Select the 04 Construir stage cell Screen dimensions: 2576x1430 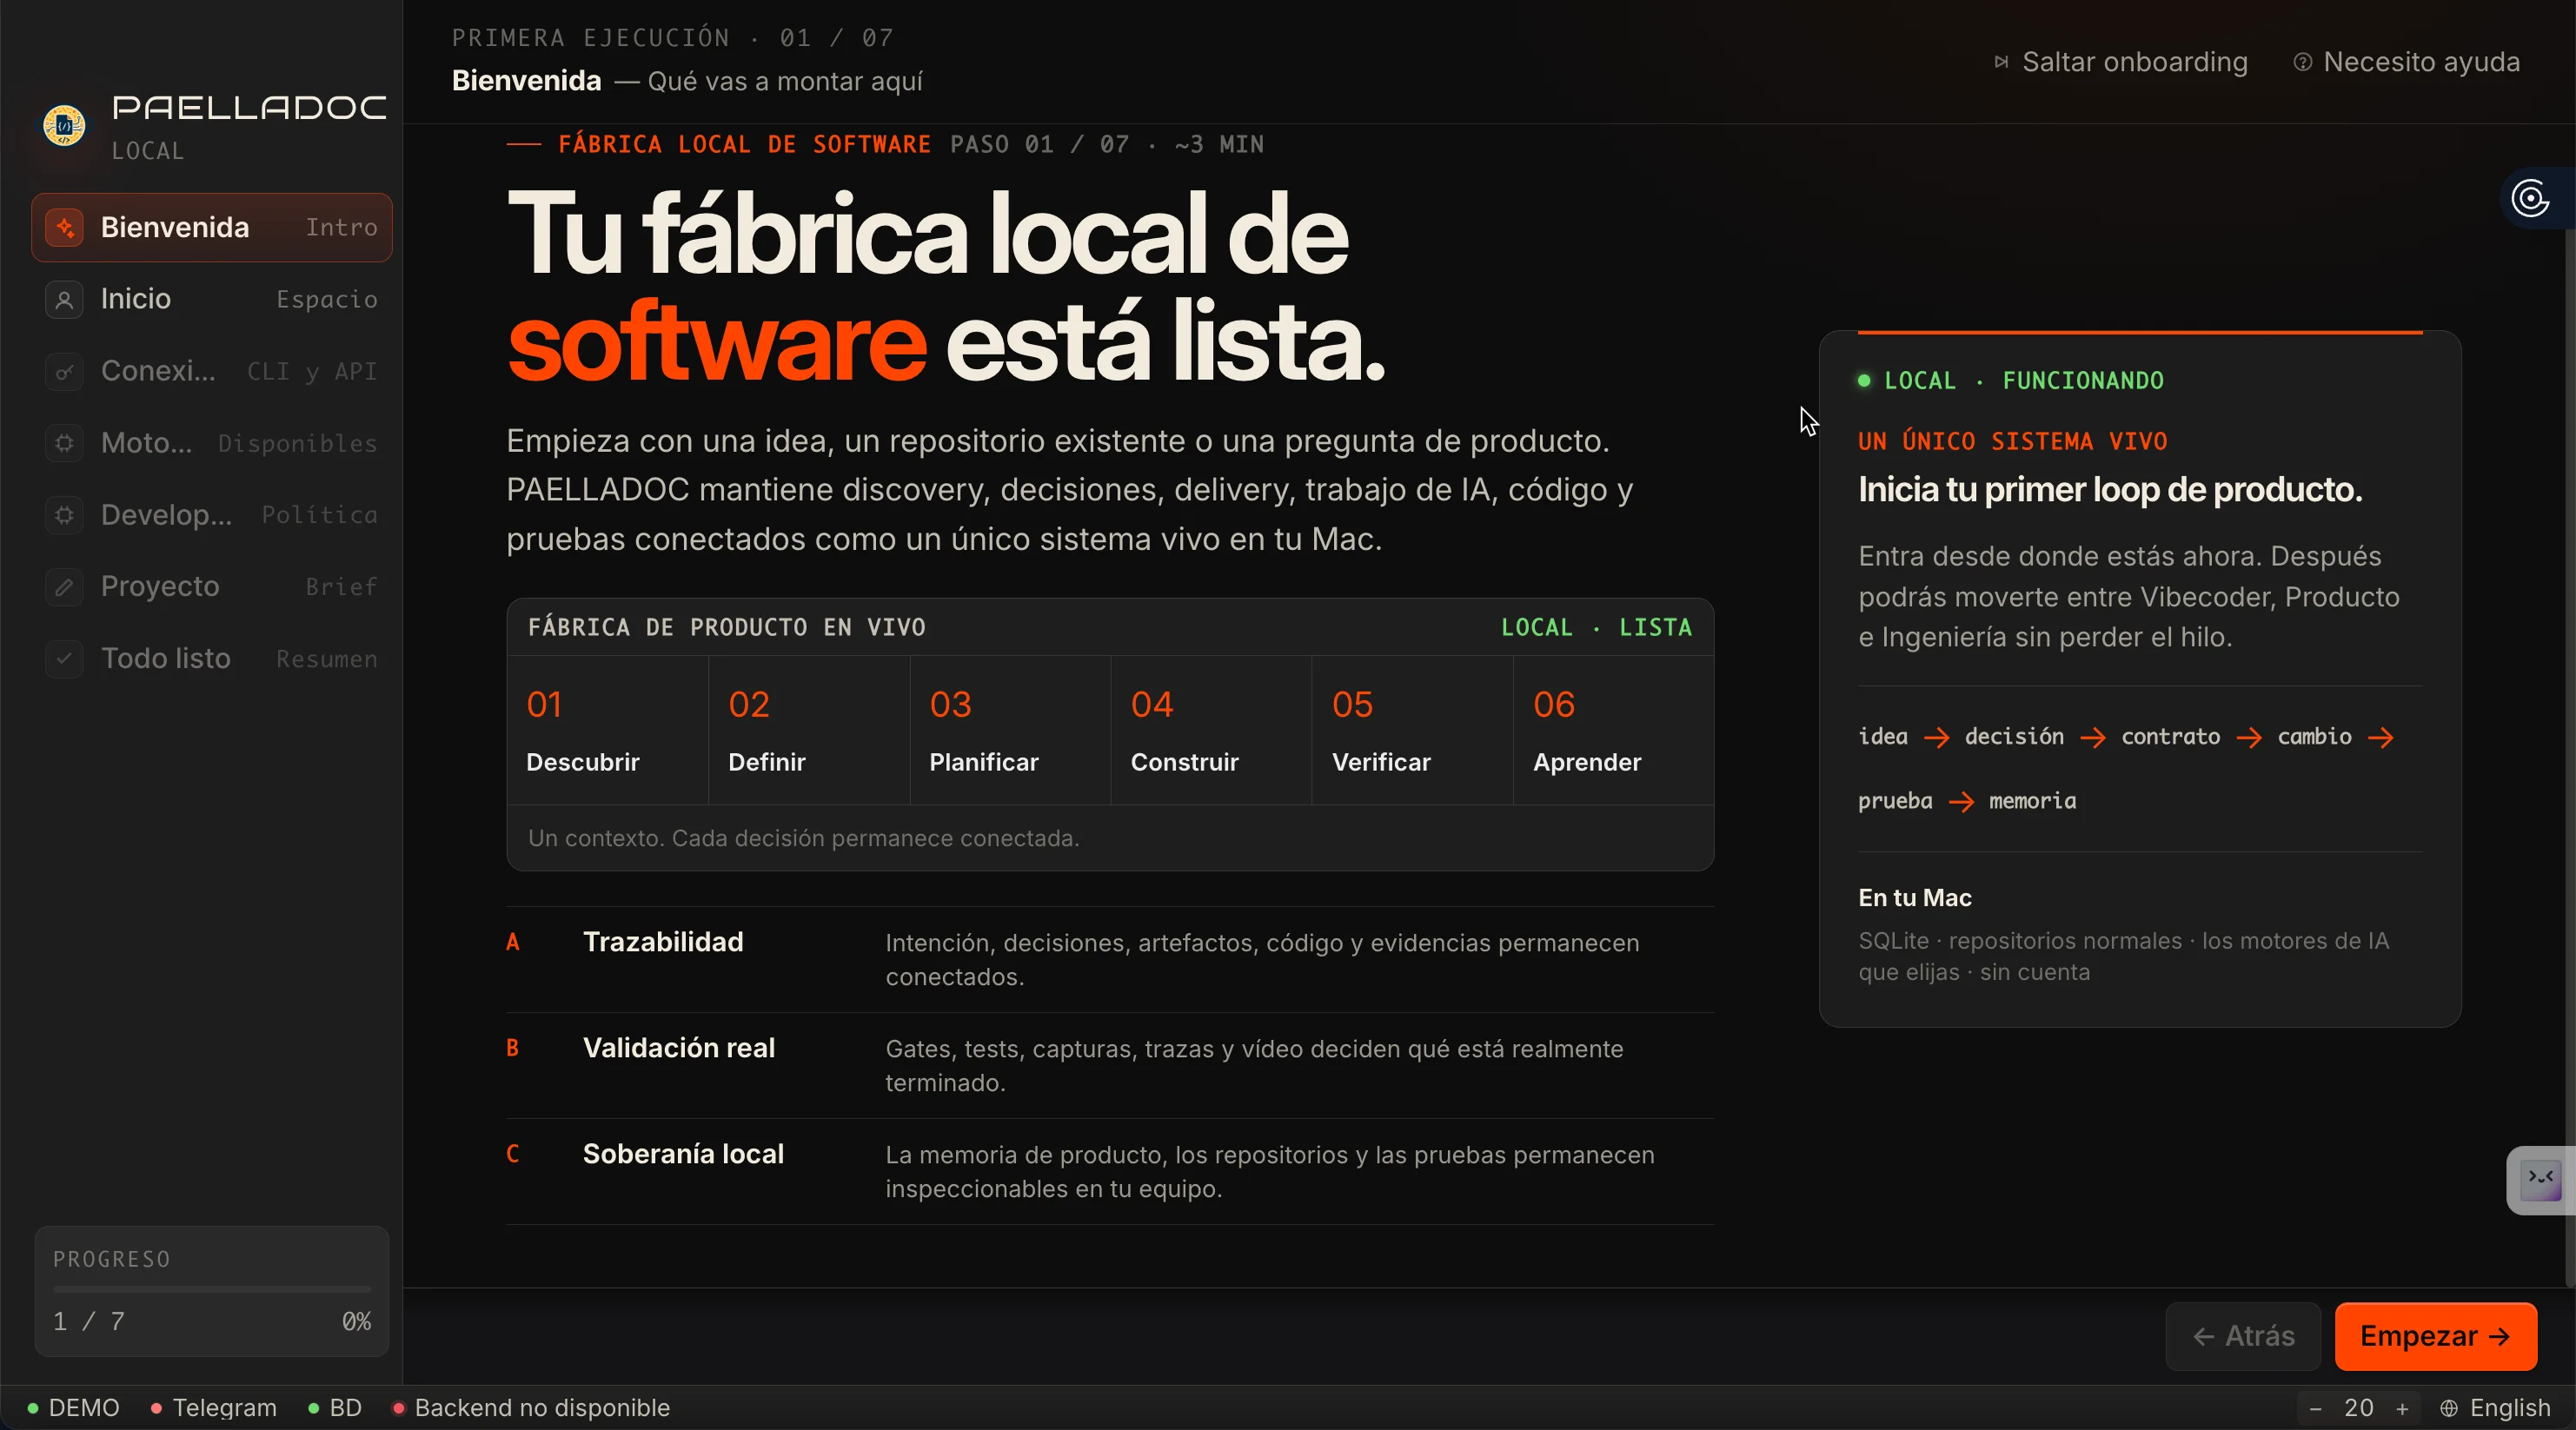1211,731
